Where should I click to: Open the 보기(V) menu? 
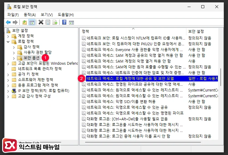coord(47,15)
